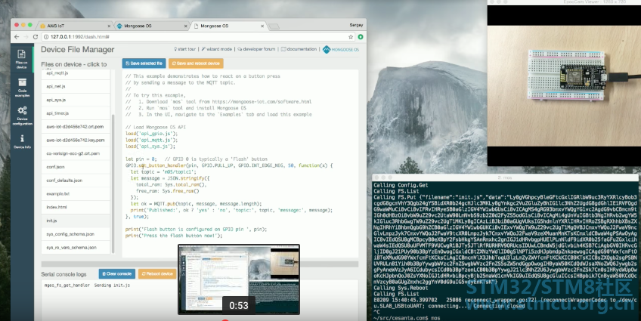
Task: Bookmark this page with the star icon
Action: [350, 37]
